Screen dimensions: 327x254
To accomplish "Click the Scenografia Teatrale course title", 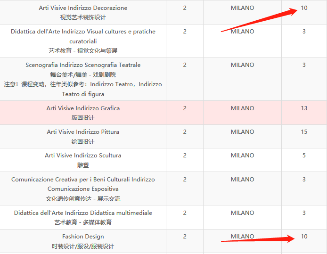I will pyautogui.click(x=83, y=65).
